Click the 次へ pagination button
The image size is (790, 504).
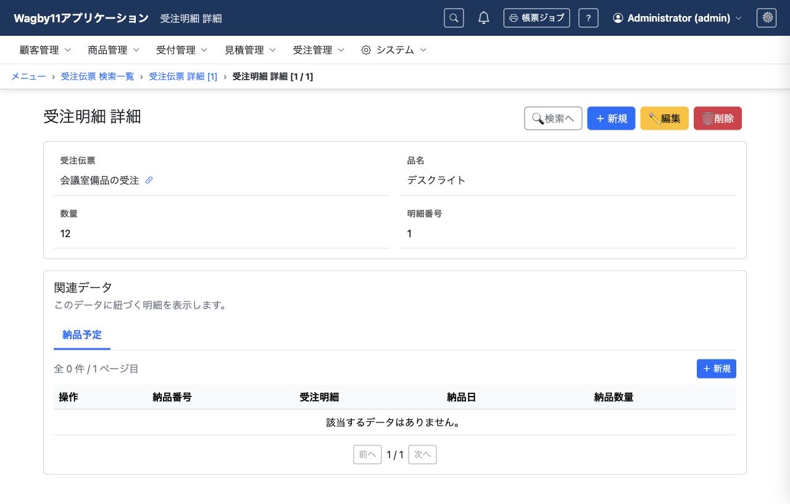[422, 455]
